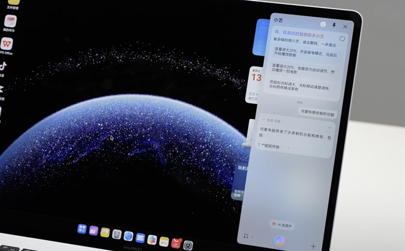Screen dimensions: 405x251
Task: Tap the colorful Xiaoyi voice orb
Action: pos(279,241)
